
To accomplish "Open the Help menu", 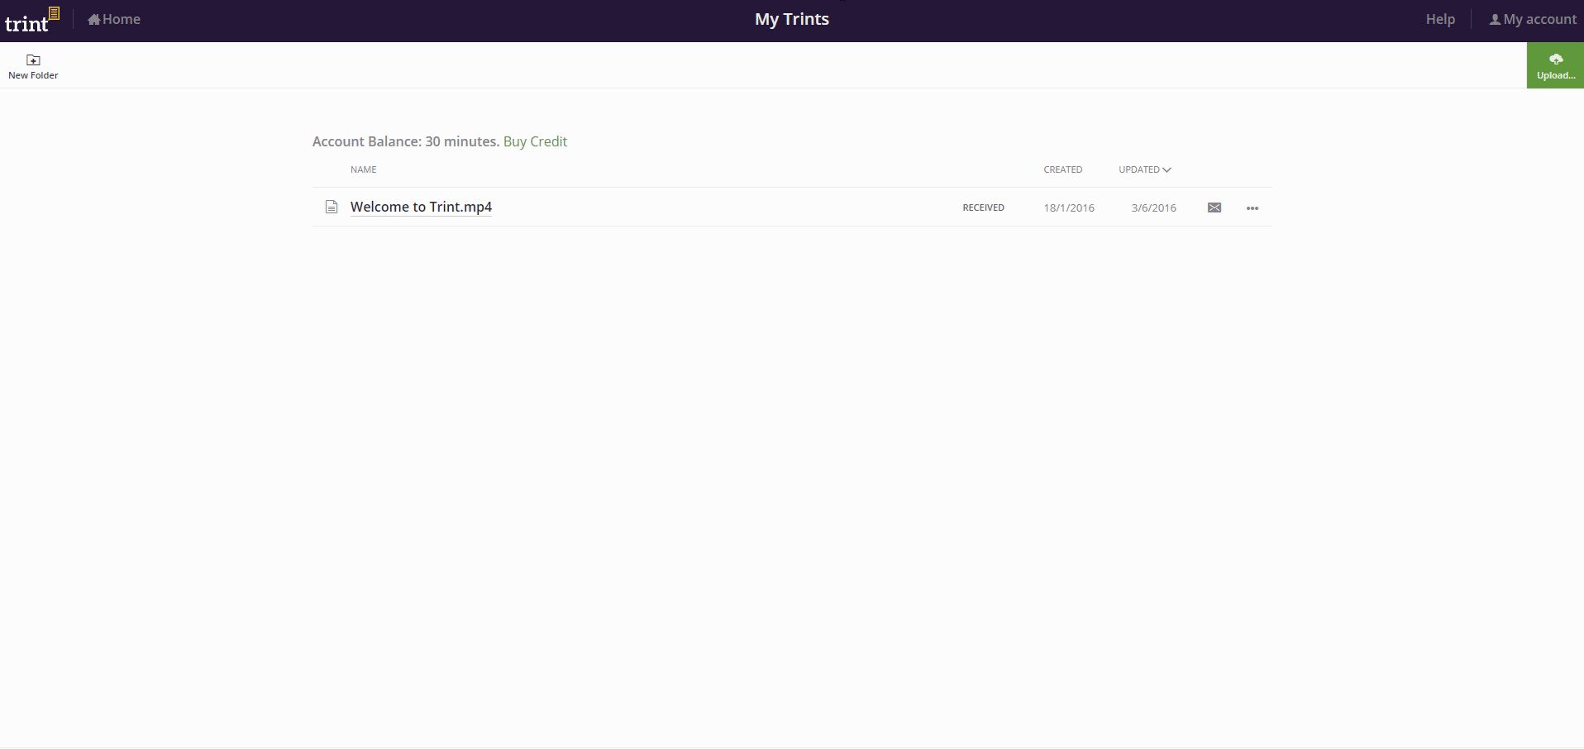I will [1440, 19].
